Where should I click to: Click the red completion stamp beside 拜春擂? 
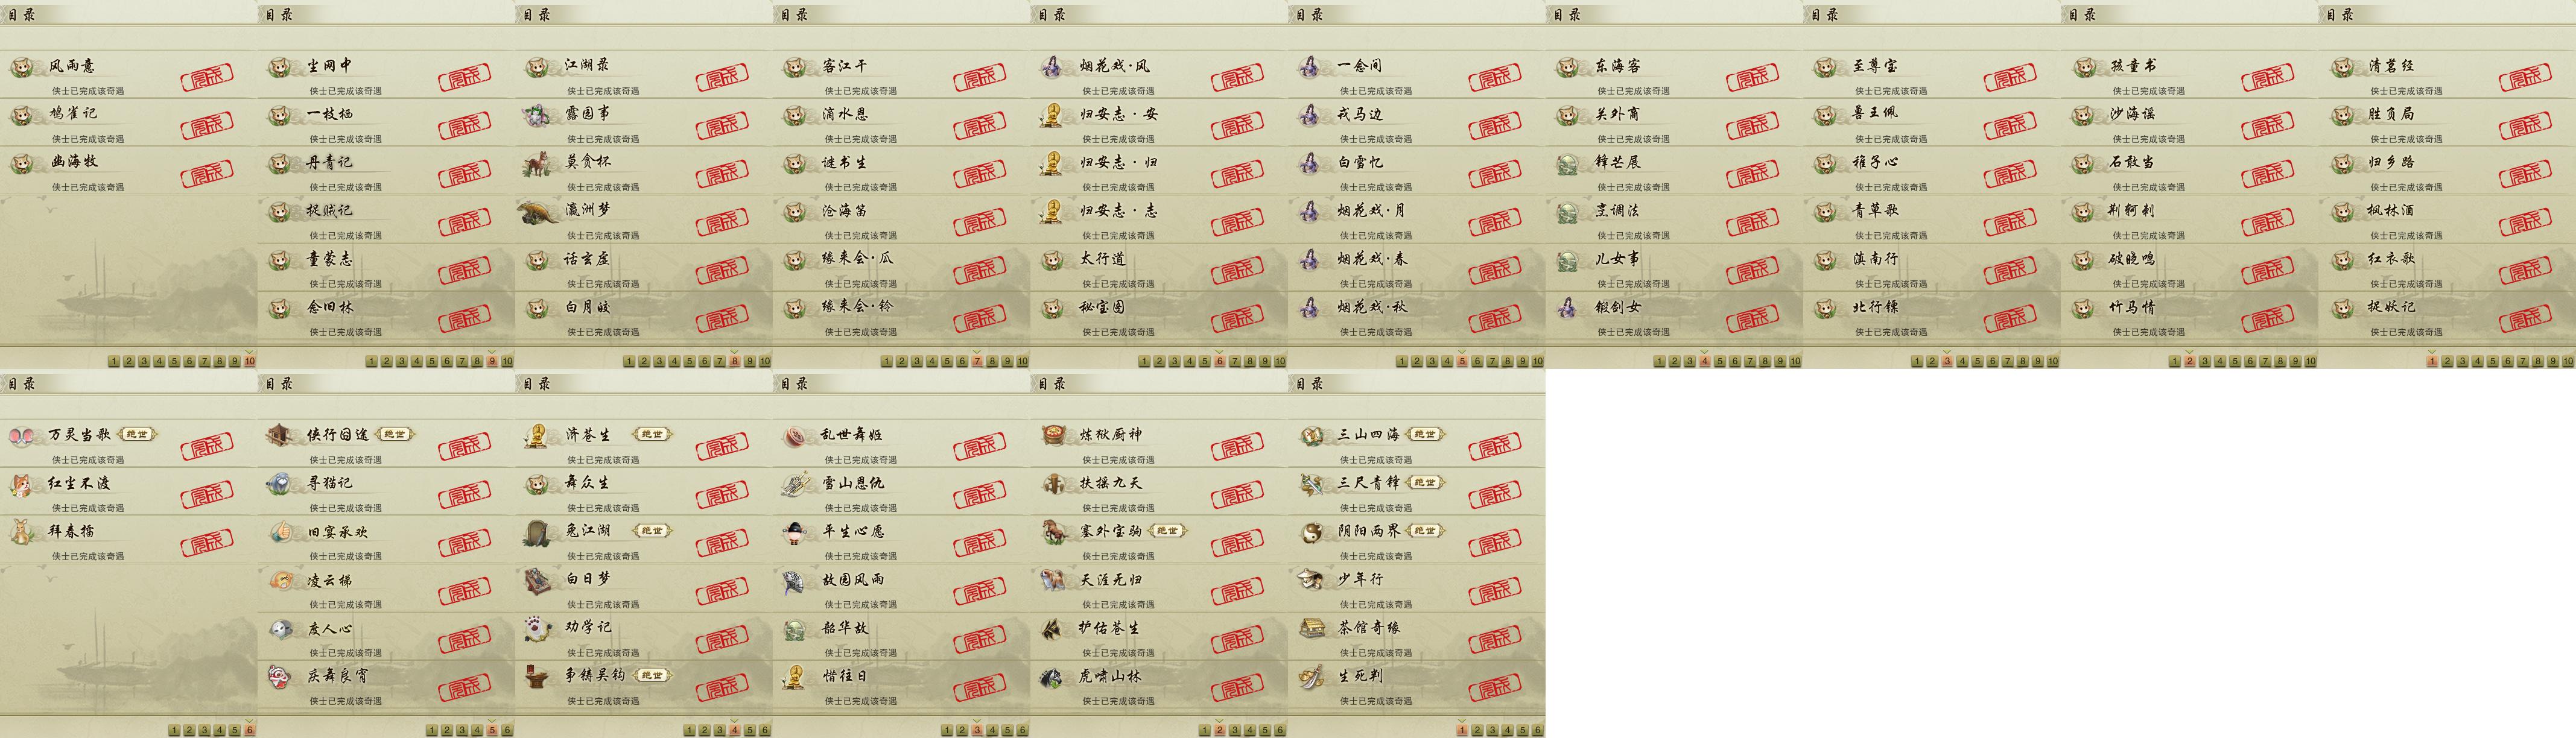click(x=207, y=543)
